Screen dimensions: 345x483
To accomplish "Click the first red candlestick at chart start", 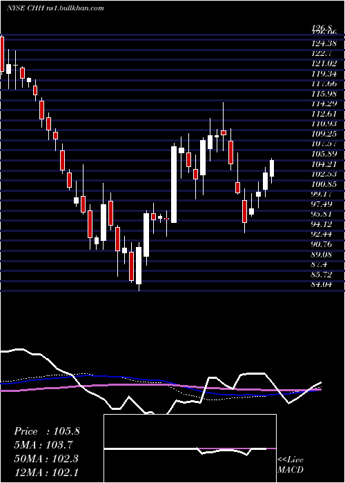I will tap(2, 54).
